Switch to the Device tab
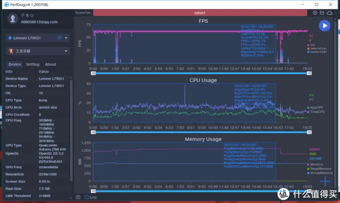The image size is (340, 203). (14, 64)
